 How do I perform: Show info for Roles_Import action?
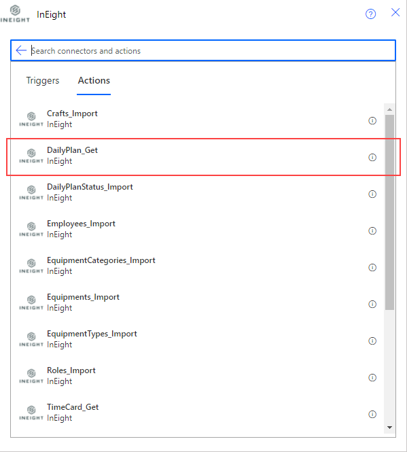tap(372, 377)
